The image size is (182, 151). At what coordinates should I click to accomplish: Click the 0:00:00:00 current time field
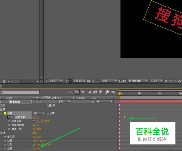point(79,81)
